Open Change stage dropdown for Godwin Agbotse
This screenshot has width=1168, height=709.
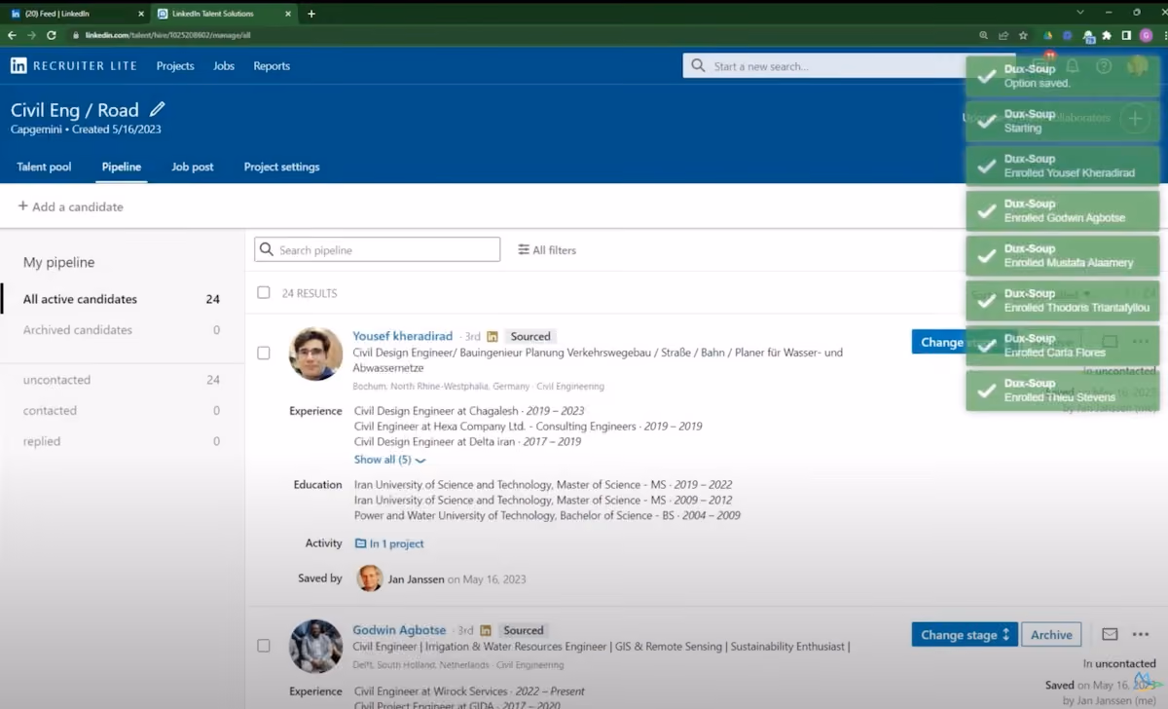[965, 634]
